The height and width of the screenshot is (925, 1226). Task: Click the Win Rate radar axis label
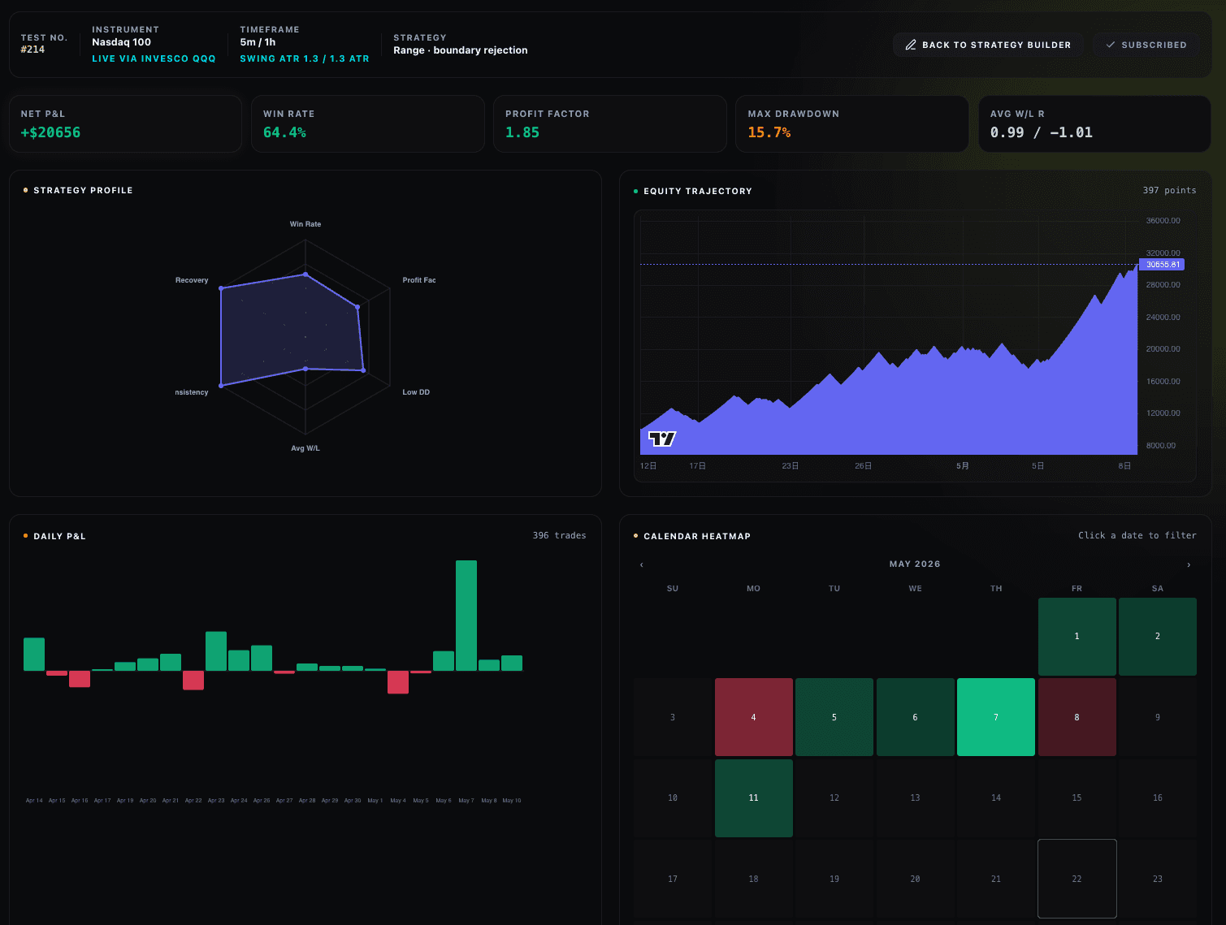(x=305, y=224)
